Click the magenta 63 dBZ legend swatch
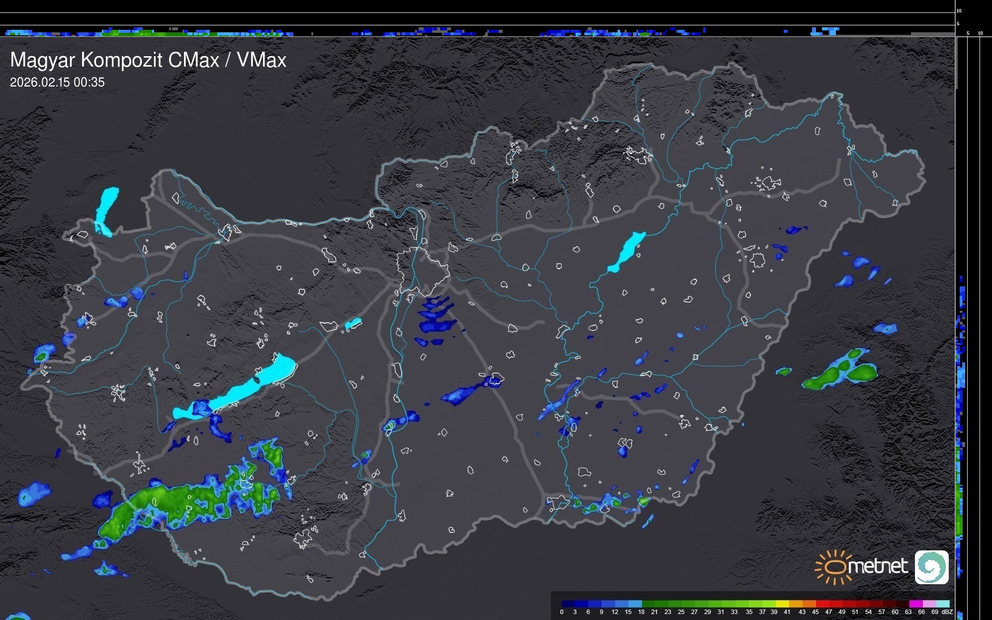 tap(915, 604)
